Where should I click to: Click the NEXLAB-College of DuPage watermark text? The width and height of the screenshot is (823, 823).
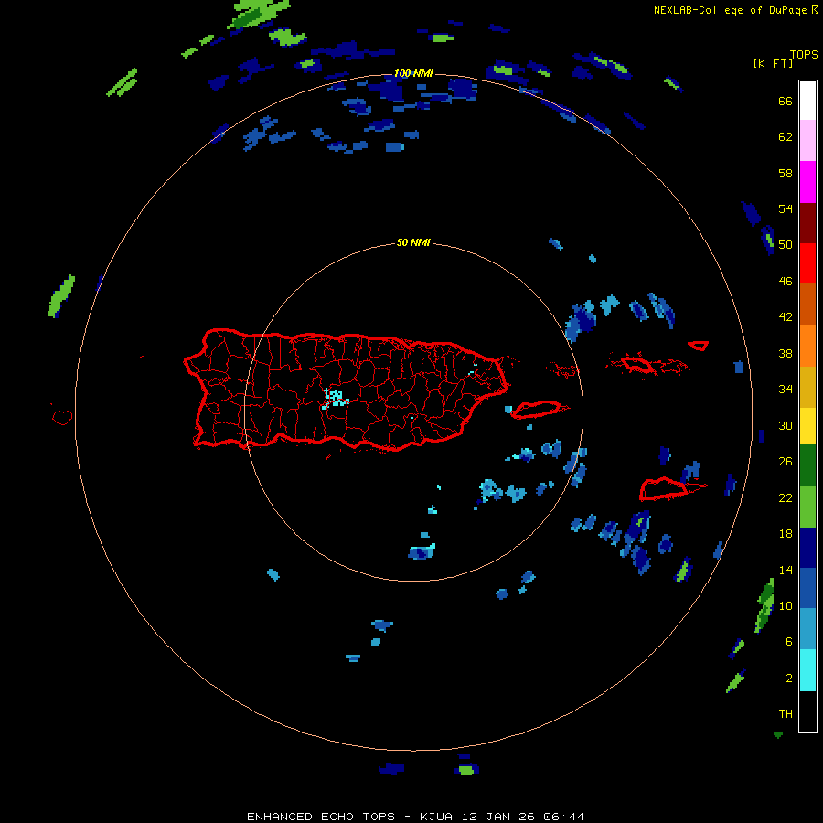[736, 10]
